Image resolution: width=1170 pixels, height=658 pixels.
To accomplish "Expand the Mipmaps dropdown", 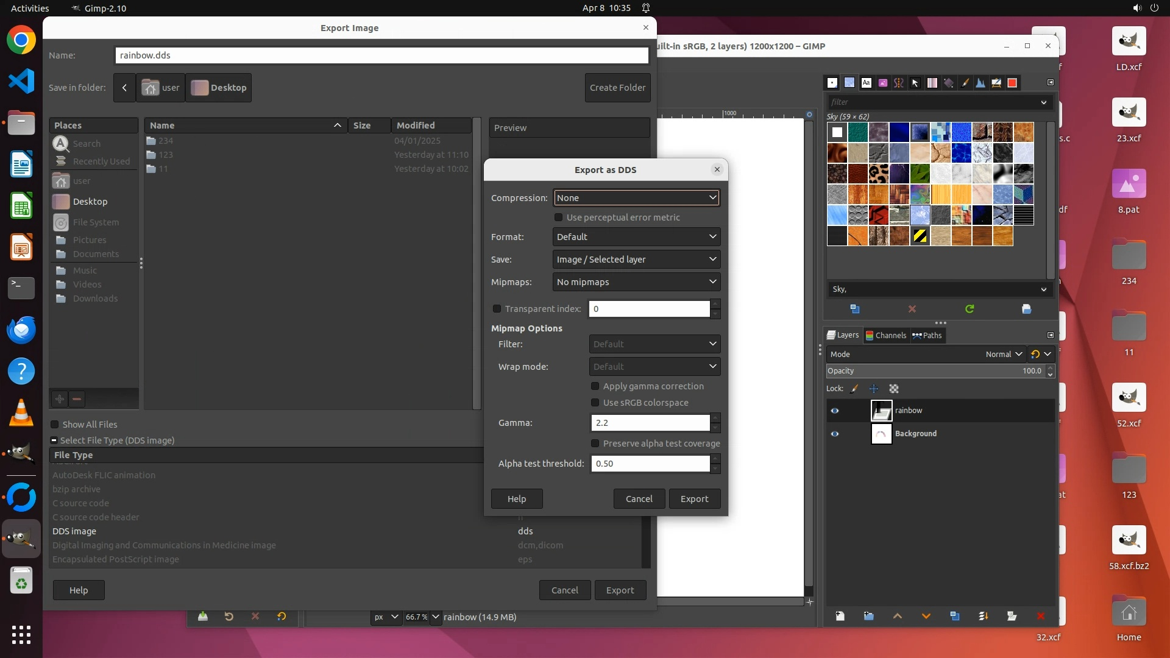I will [636, 282].
